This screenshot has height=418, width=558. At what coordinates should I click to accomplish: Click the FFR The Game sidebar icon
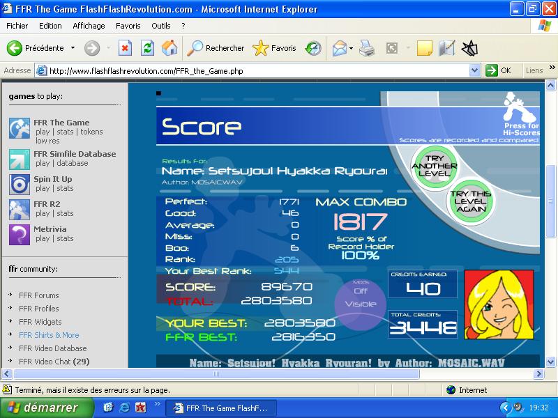[20, 128]
